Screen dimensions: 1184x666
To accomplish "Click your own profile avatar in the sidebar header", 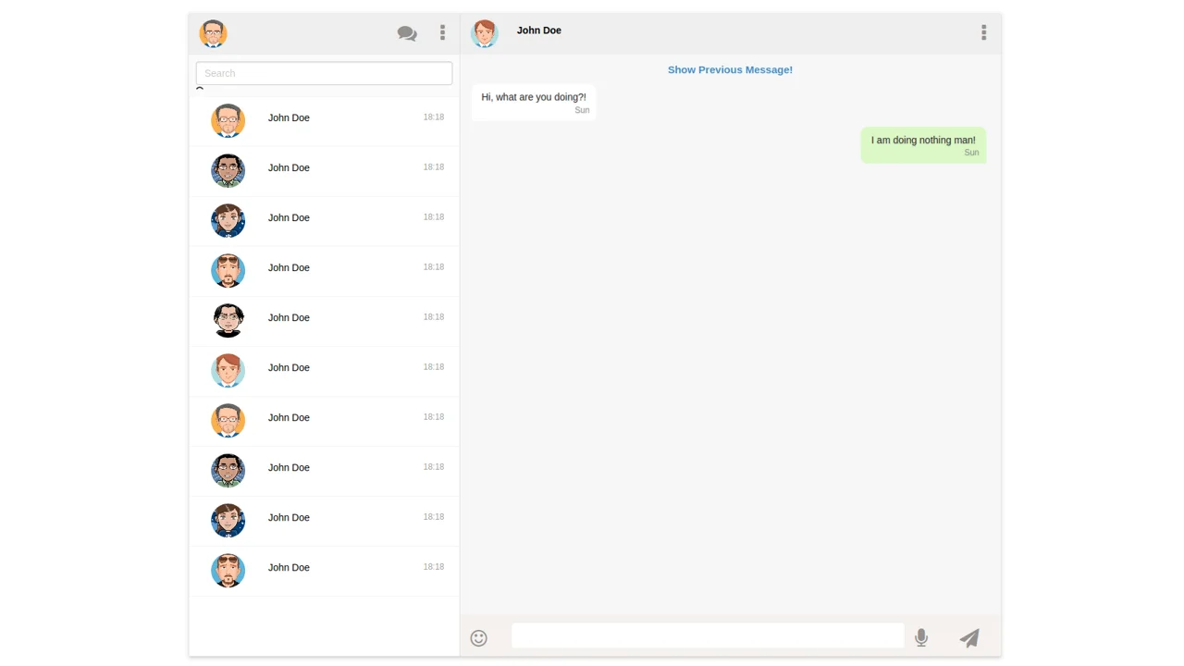I will coord(213,32).
